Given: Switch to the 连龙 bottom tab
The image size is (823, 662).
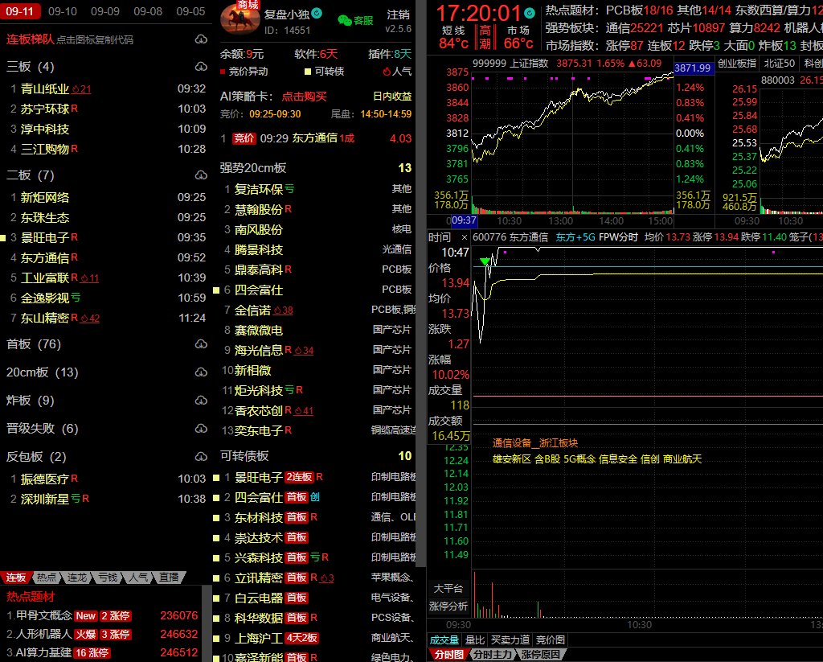Looking at the screenshot, I should (76, 578).
